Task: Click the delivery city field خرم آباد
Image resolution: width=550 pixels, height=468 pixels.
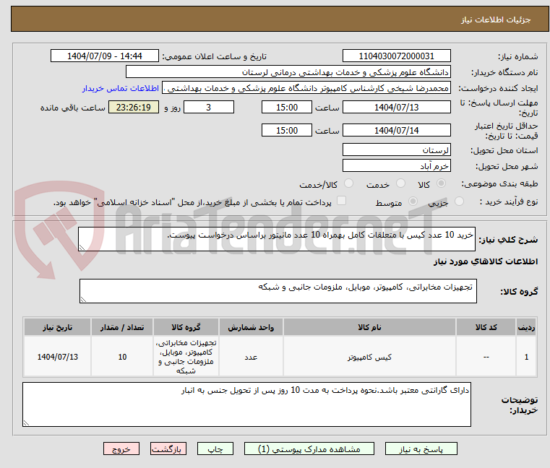Action: click(396, 166)
